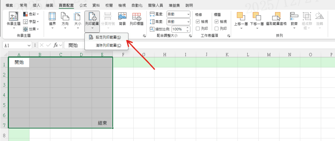This screenshot has width=335, height=141.
Task: Enable the 列印 checkbox under 標題
Action: click(x=217, y=28)
